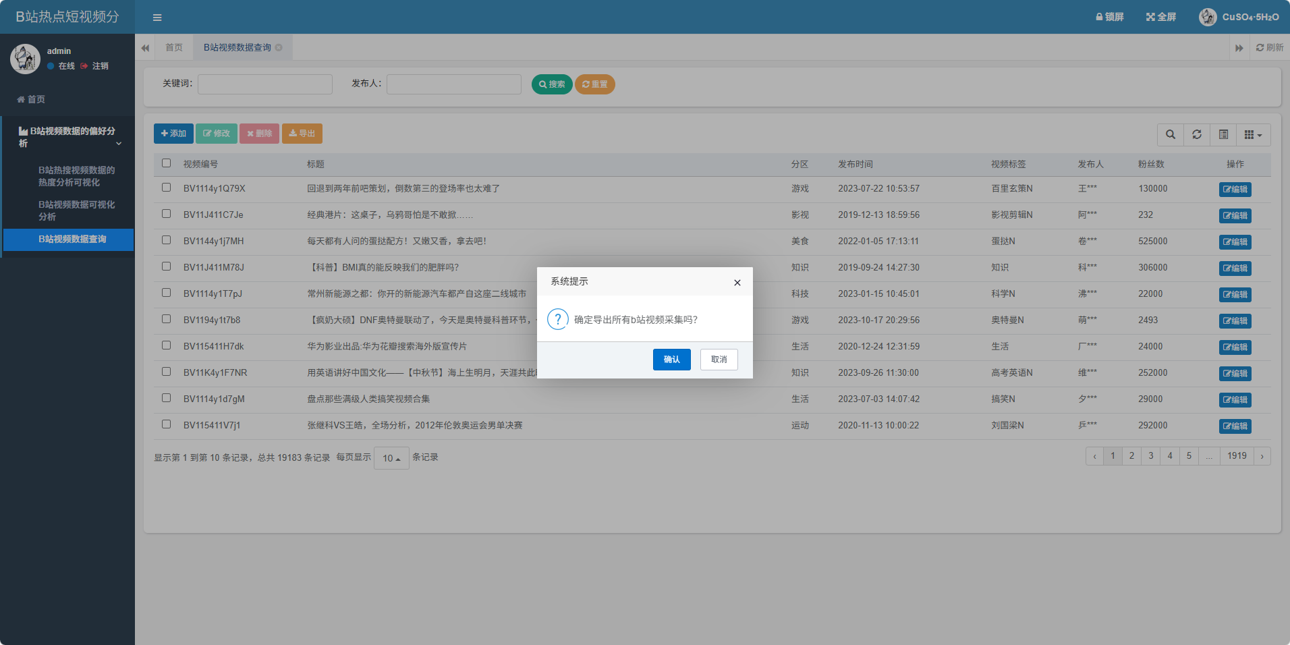The height and width of the screenshot is (645, 1290).
Task: Click the lock screen icon
Action: pyautogui.click(x=1109, y=17)
